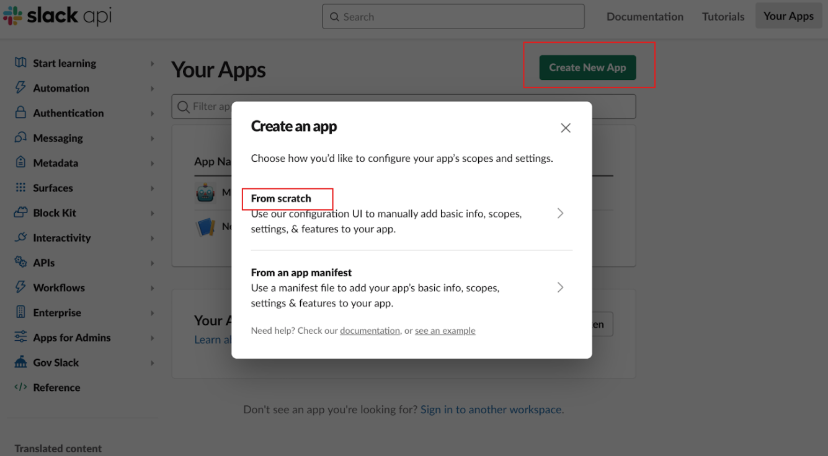The image size is (828, 456).
Task: Expand the Surfaces section arrow
Action: click(x=152, y=188)
